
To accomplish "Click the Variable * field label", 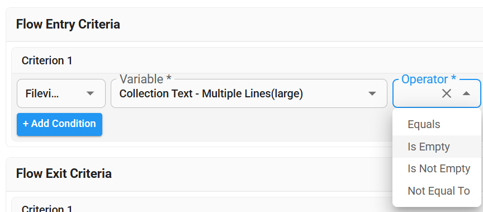I will (145, 79).
